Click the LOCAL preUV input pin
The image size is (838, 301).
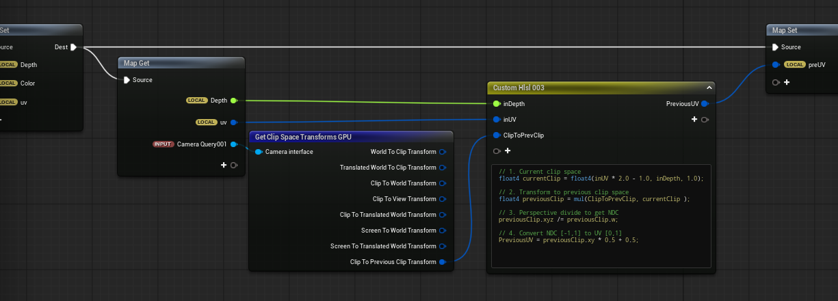(775, 65)
